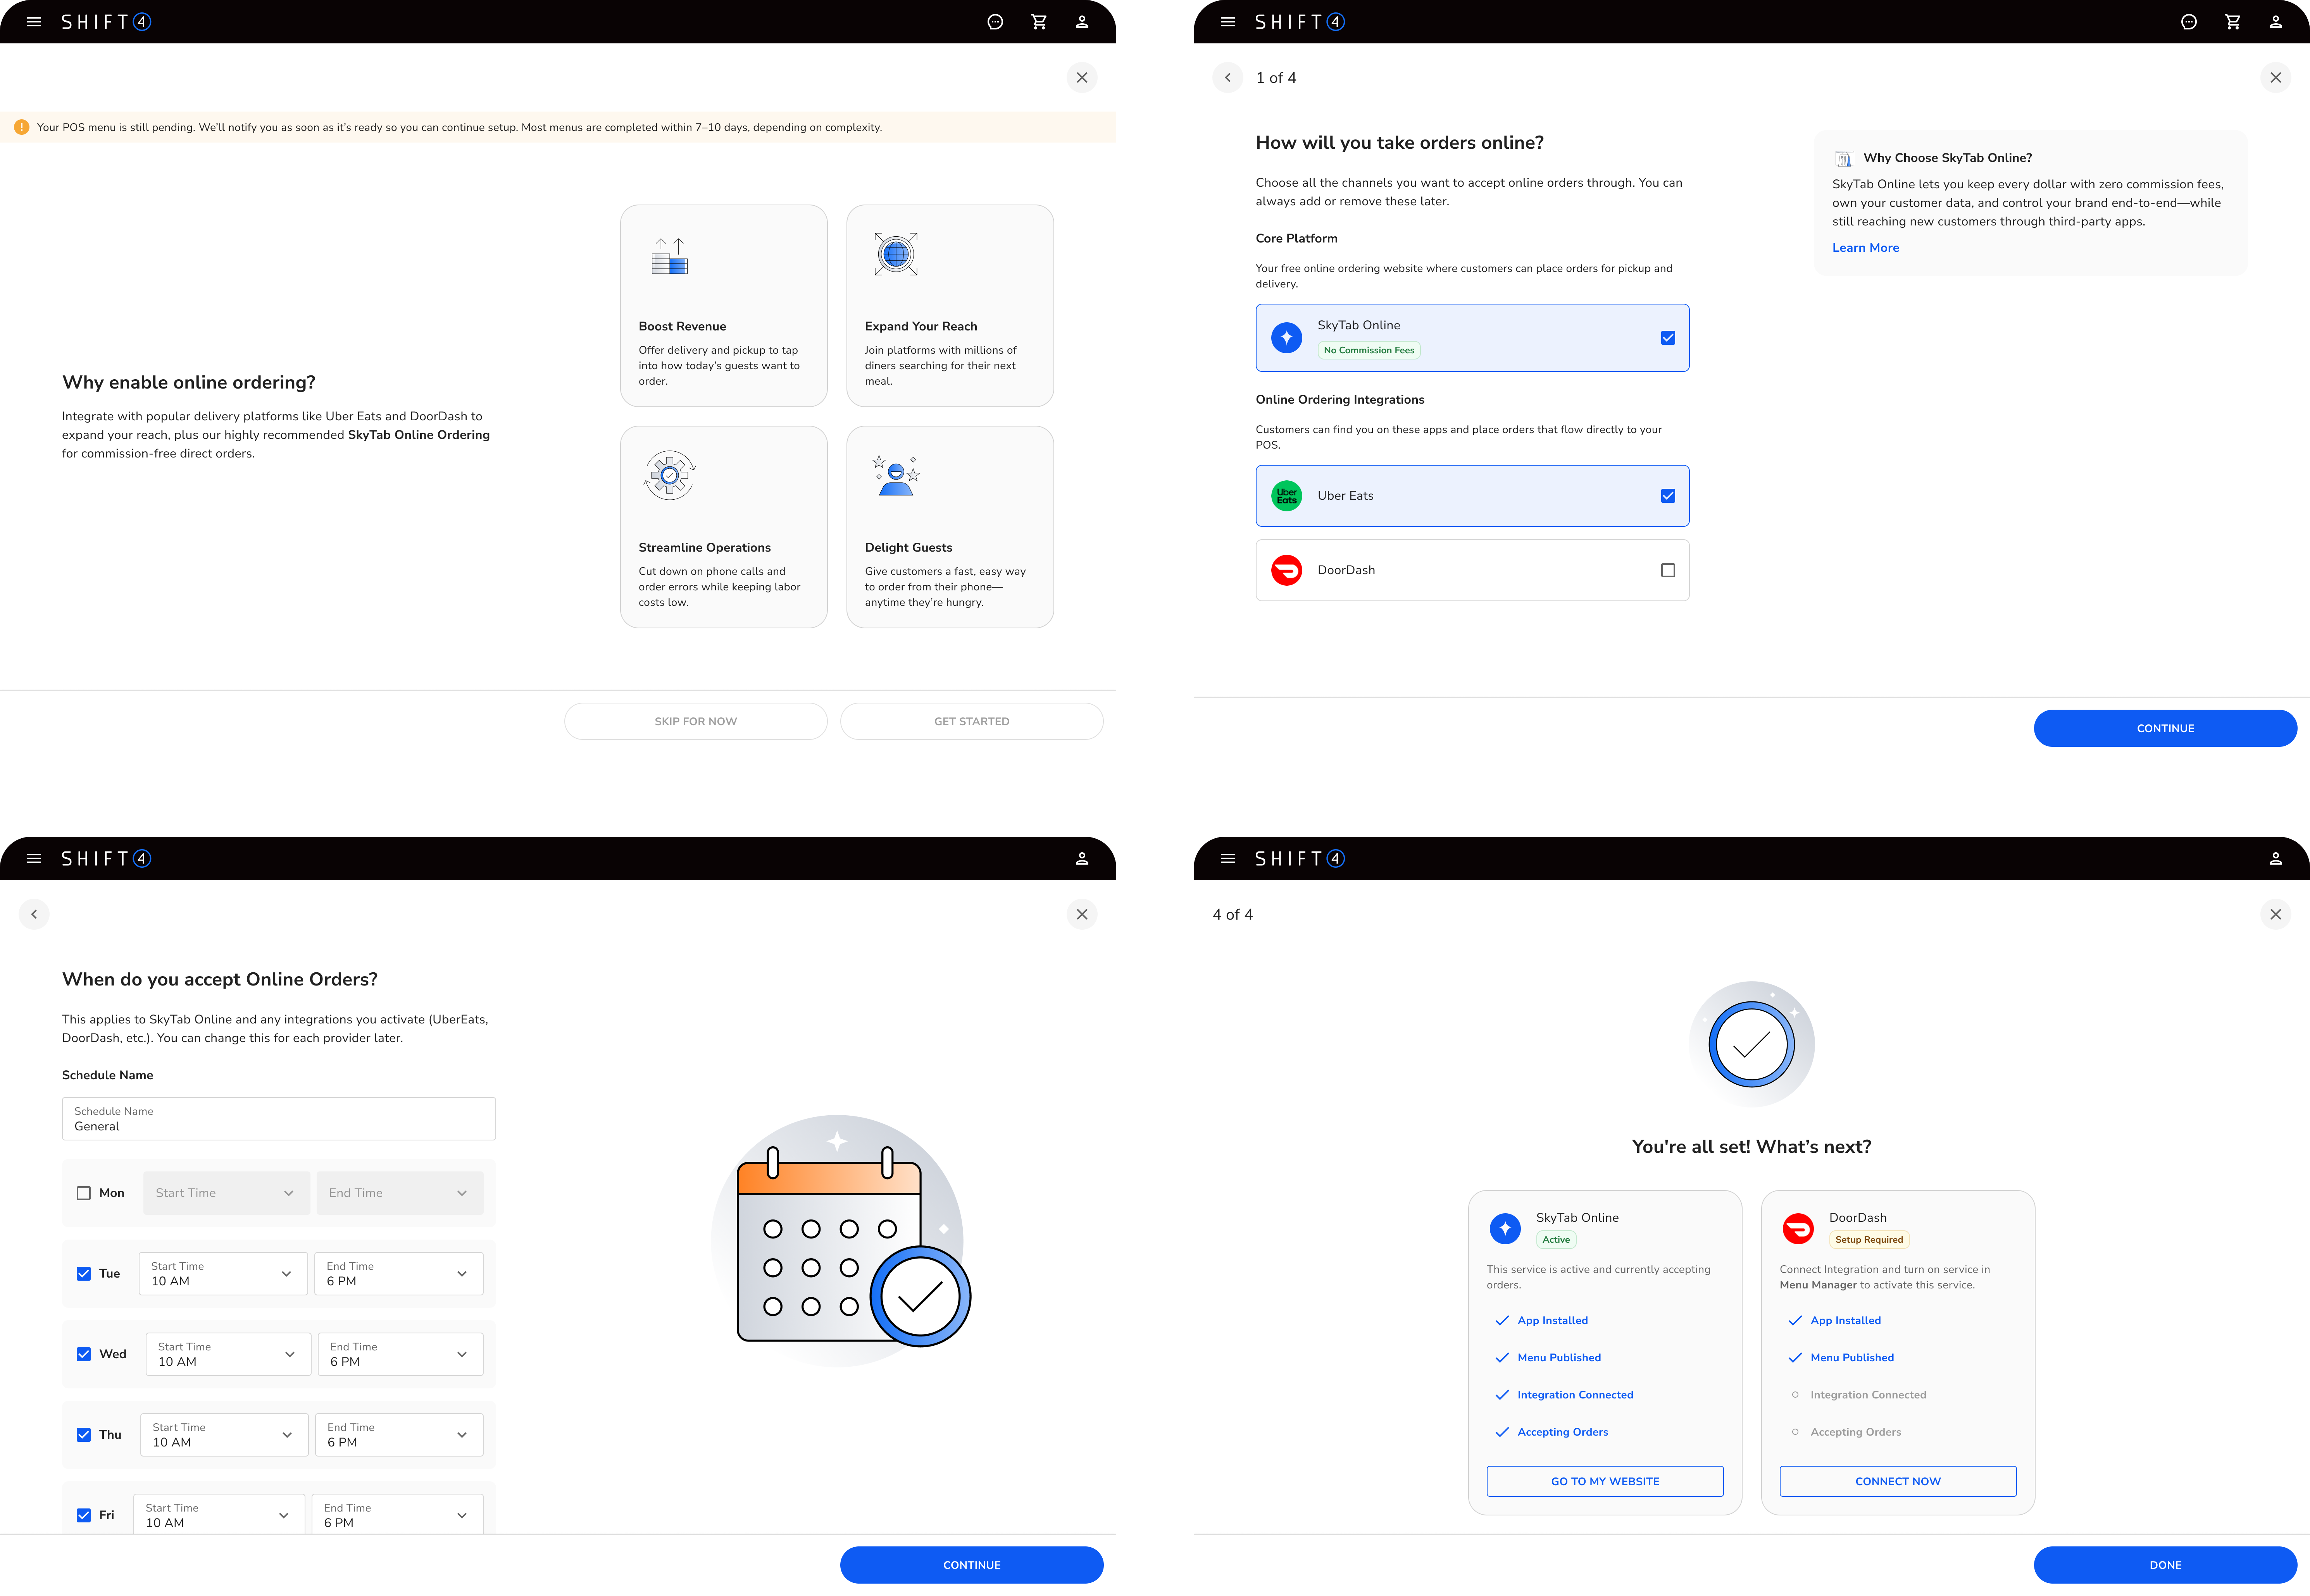This screenshot has width=2310, height=1596.
Task: Open Thu End Time dropdown
Action: (399, 1435)
